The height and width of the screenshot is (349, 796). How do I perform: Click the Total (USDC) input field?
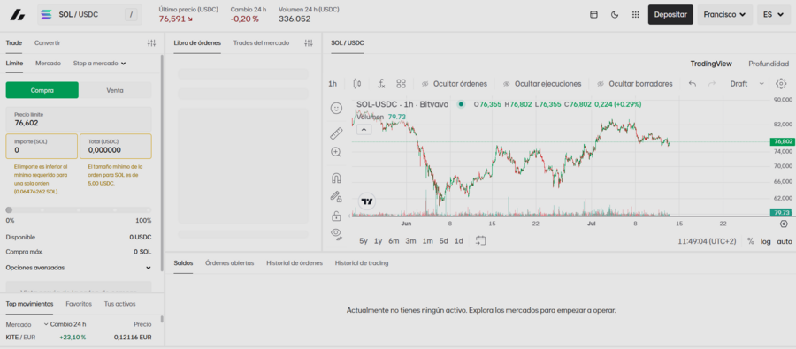116,146
